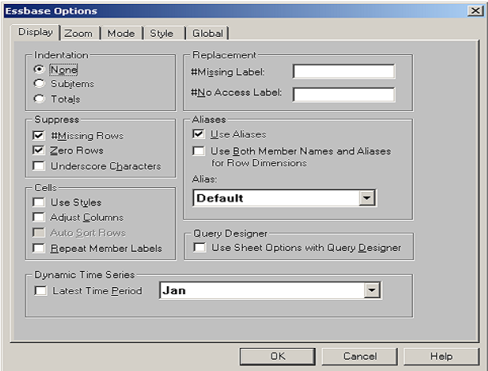Open the Mode tab

[x=121, y=34]
